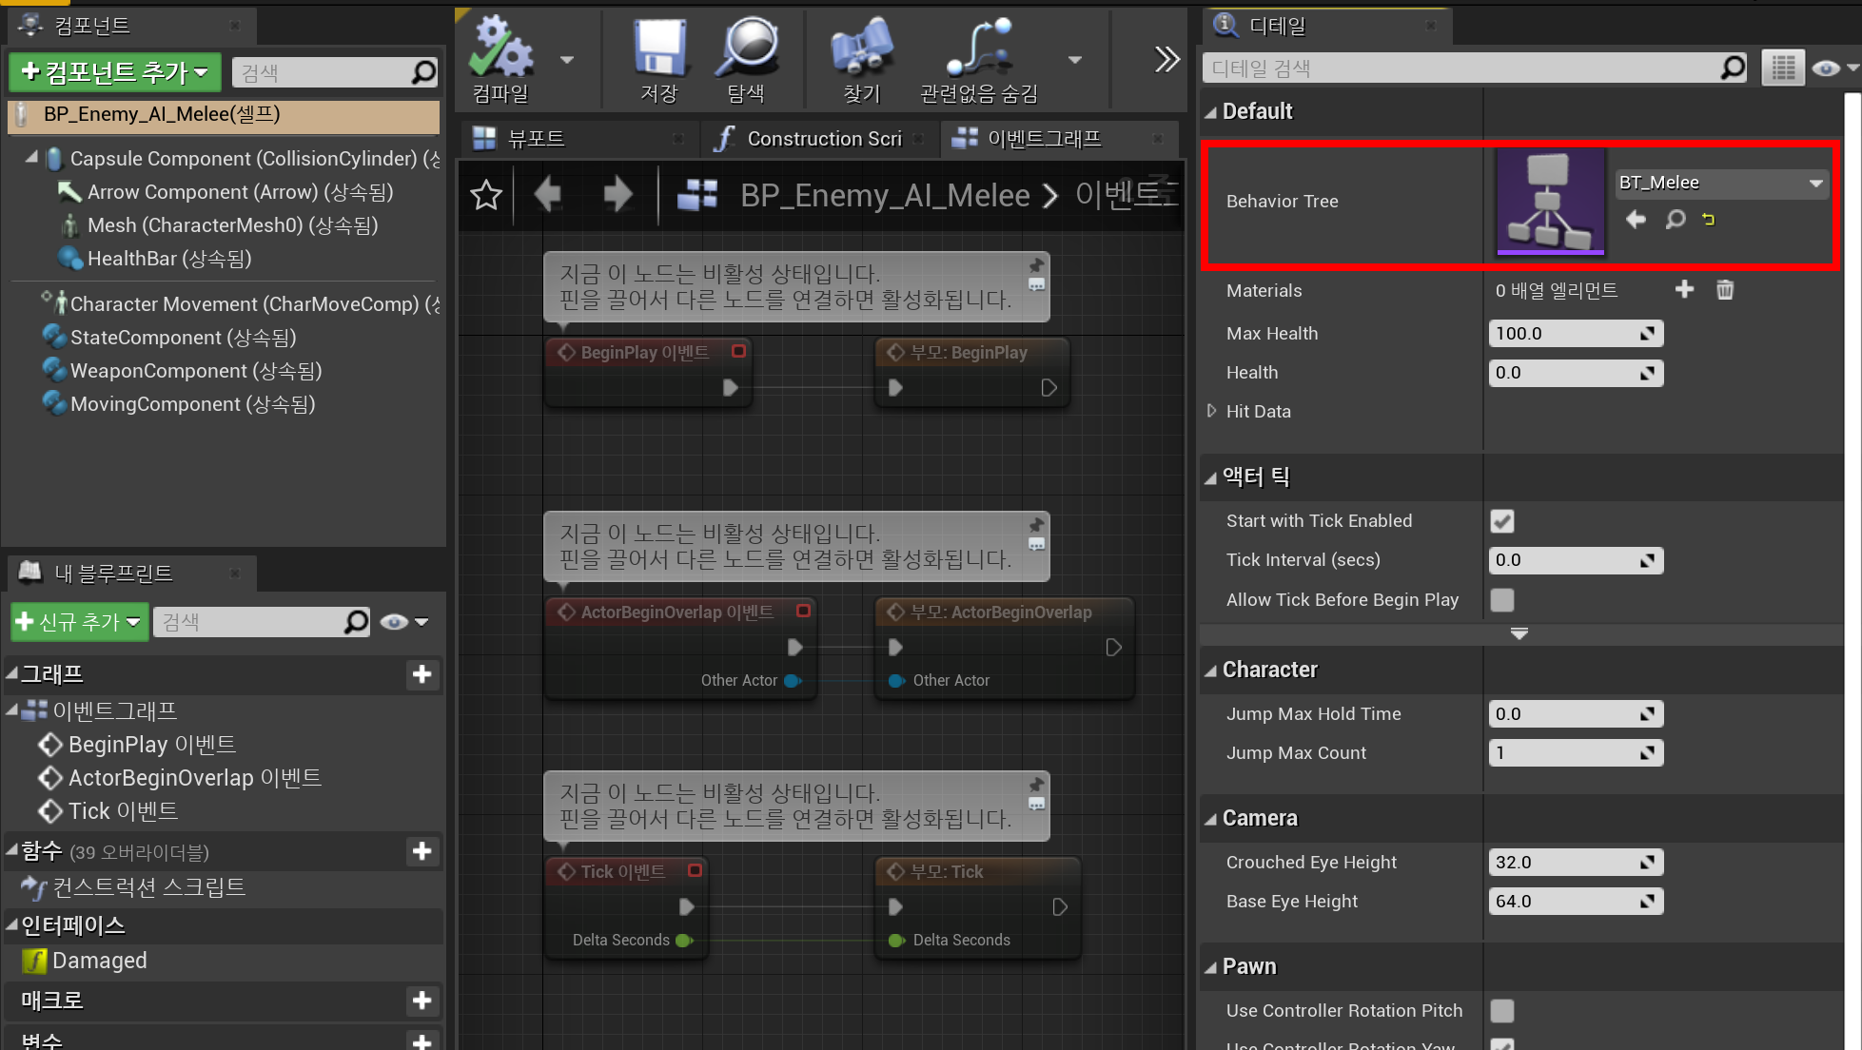Screen dimensions: 1862x1050
Task: Click trash icon to empty Materials array
Action: coord(1725,290)
